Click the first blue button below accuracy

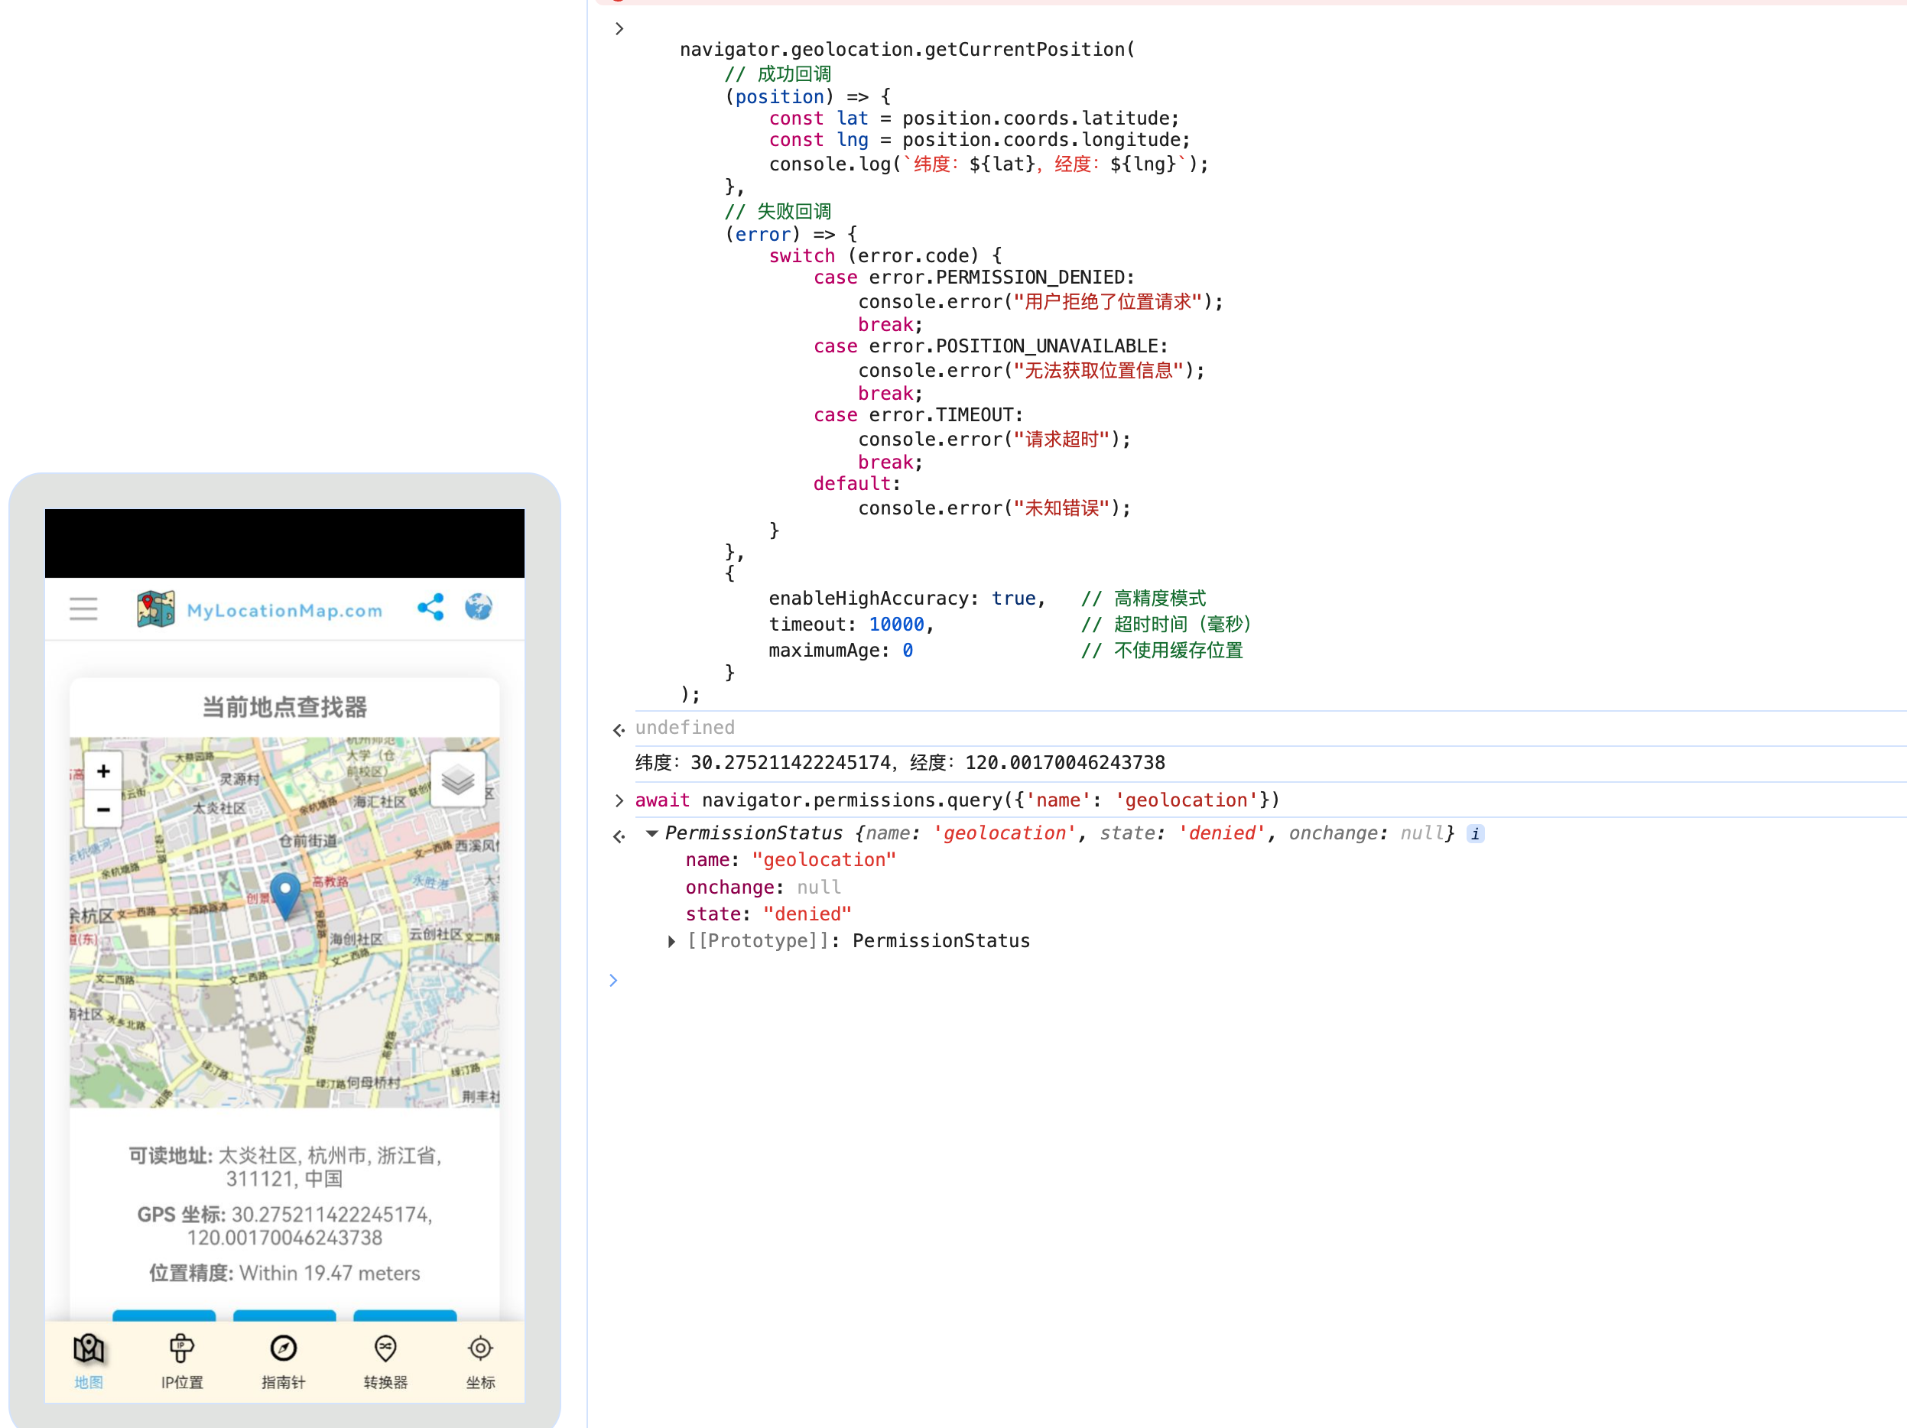[x=164, y=1315]
